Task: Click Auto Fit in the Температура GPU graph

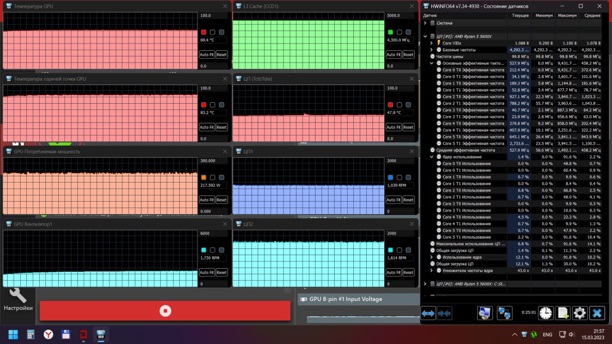Action: [x=207, y=54]
